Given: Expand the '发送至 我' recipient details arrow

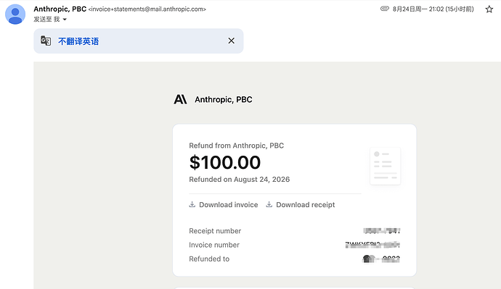Looking at the screenshot, I should tap(65, 20).
